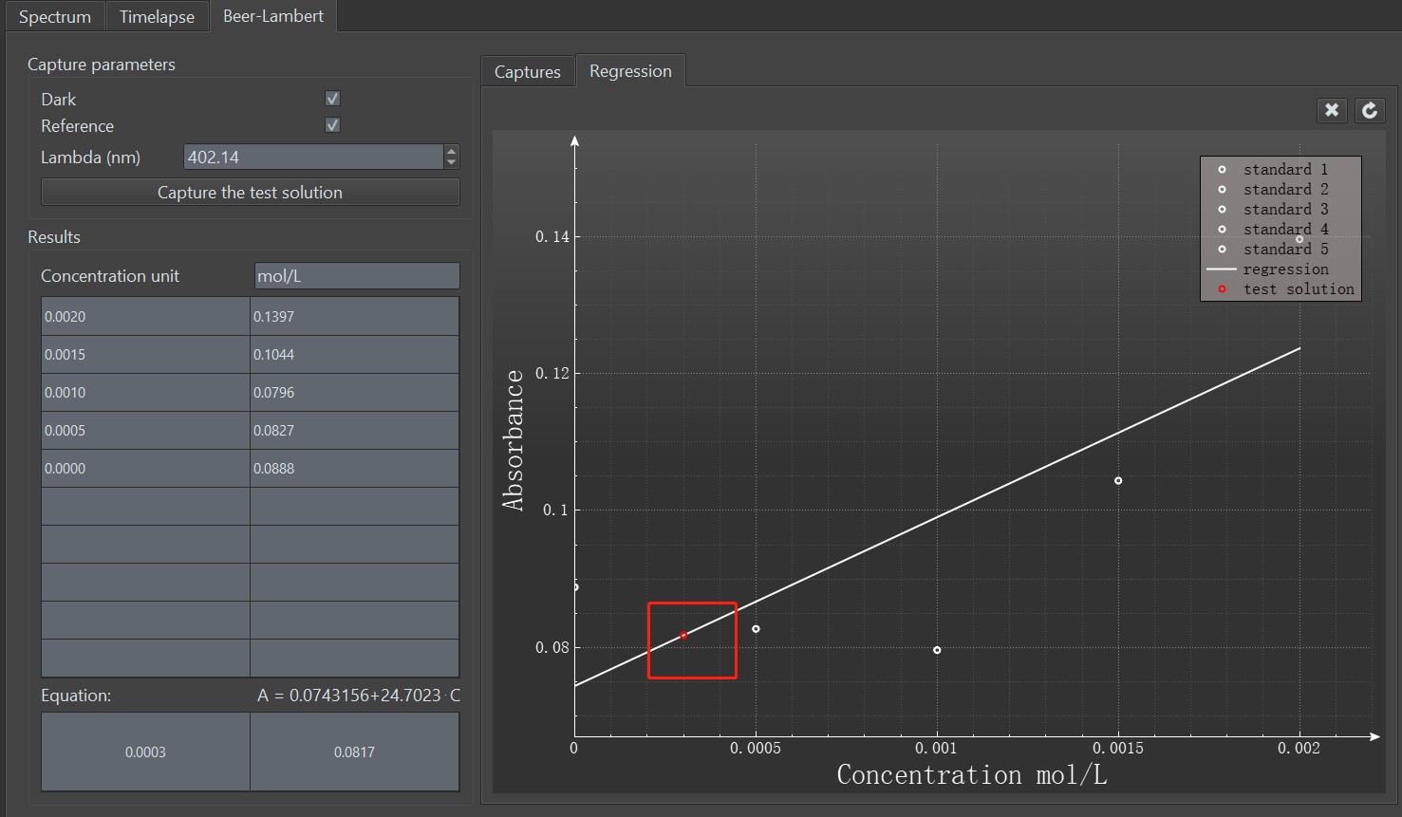Click the Absorbance axis label

(x=514, y=440)
